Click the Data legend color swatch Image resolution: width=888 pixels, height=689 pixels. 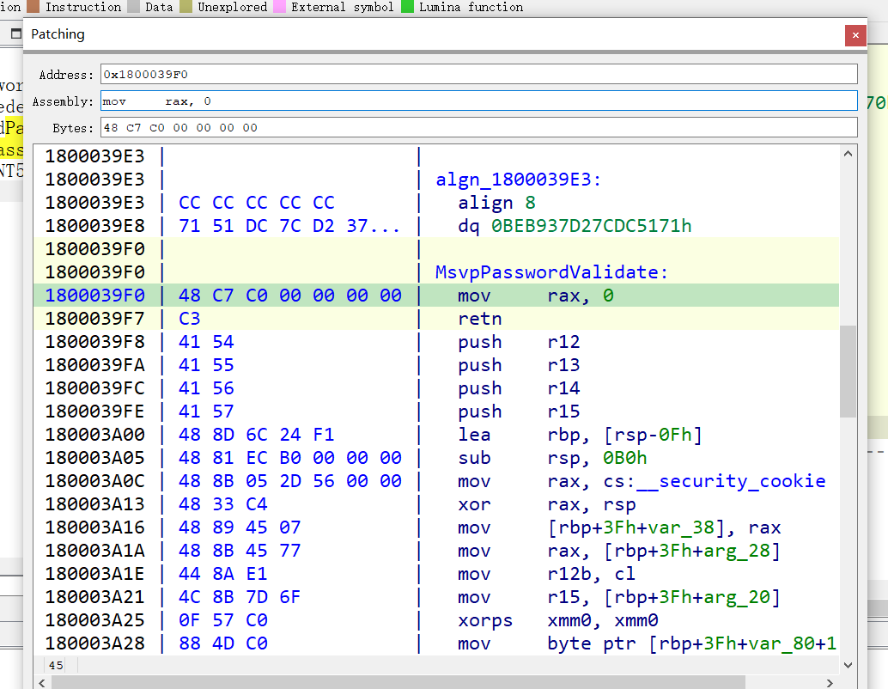(x=133, y=7)
